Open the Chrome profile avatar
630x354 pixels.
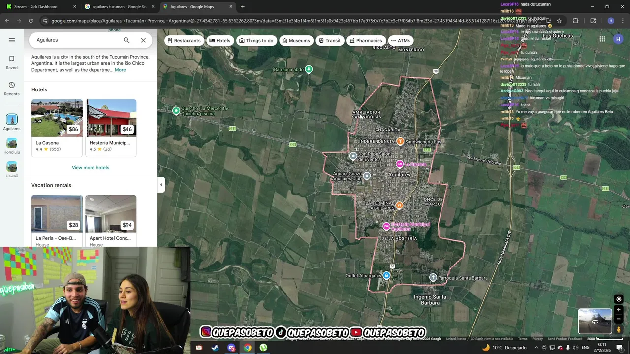pyautogui.click(x=611, y=21)
